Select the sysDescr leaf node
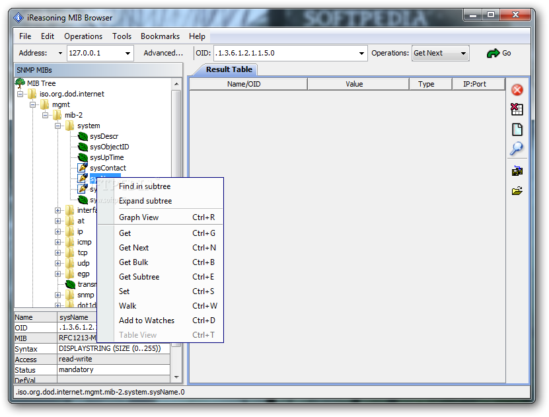549x417 pixels. (x=104, y=136)
